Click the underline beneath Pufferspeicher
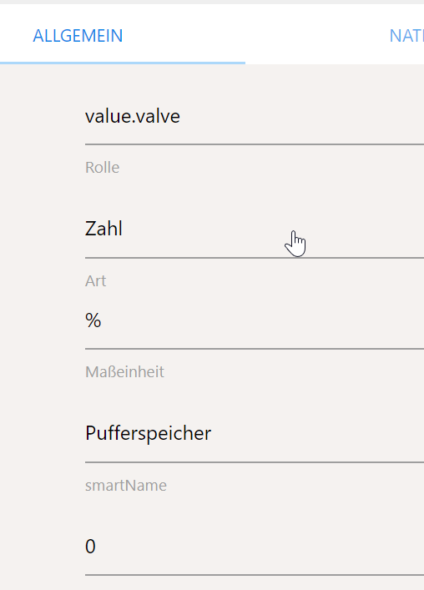The image size is (424, 590). point(255,462)
